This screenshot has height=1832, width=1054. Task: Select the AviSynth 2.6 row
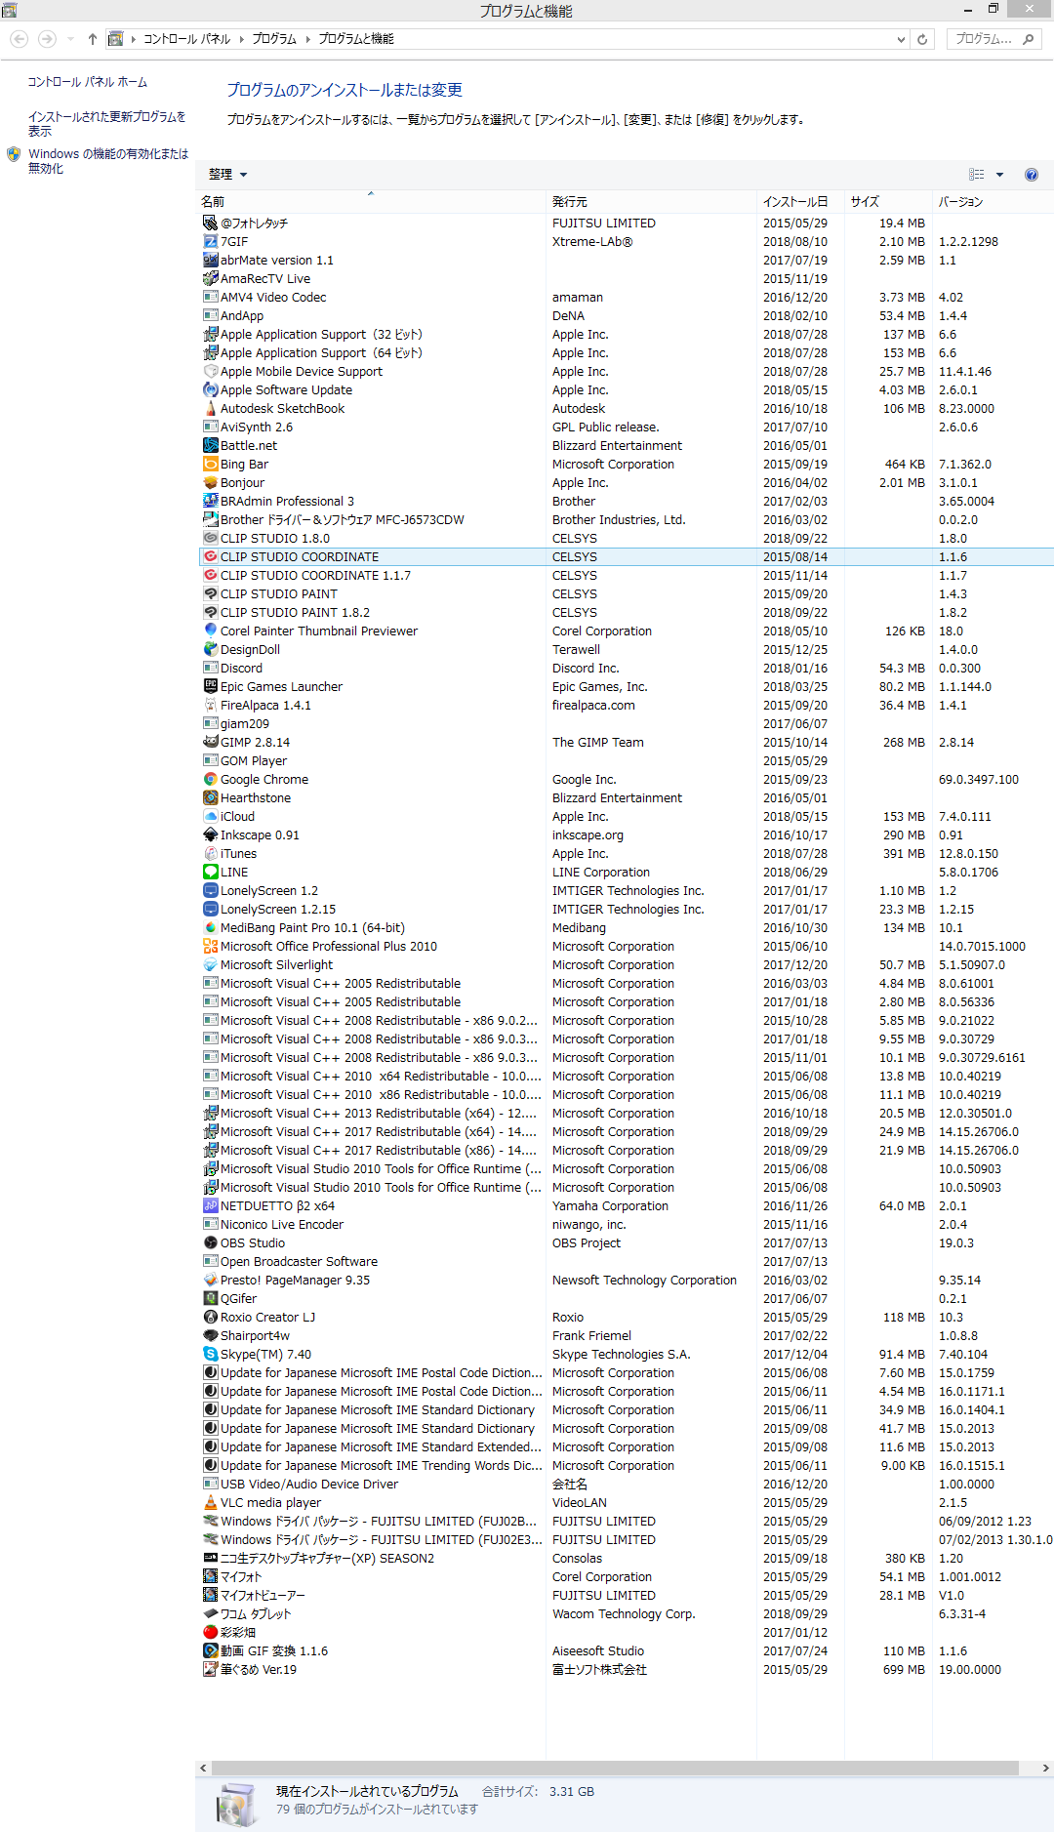click(625, 427)
